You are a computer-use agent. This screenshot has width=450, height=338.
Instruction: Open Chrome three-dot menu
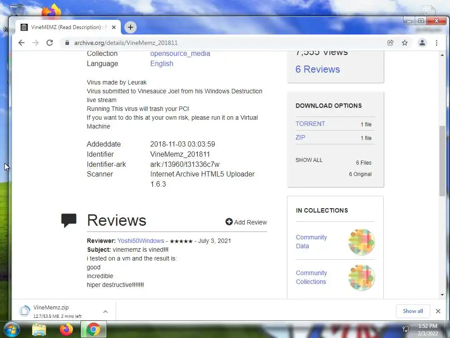(x=436, y=43)
